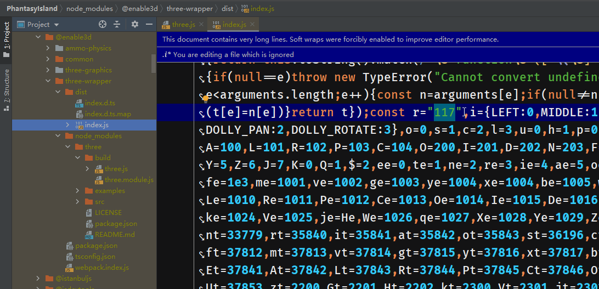Click the intention light bulb icon in editor
This screenshot has height=289, width=599.
(206, 99)
